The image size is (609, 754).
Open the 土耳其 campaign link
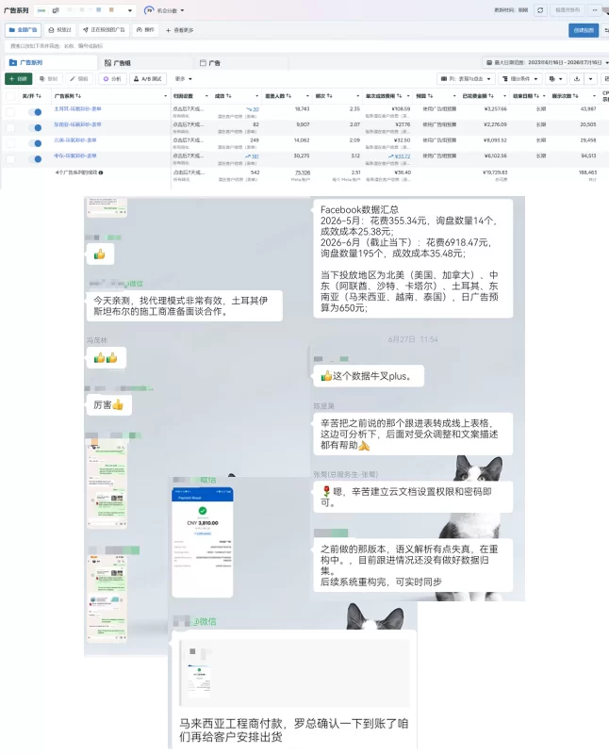(x=77, y=109)
